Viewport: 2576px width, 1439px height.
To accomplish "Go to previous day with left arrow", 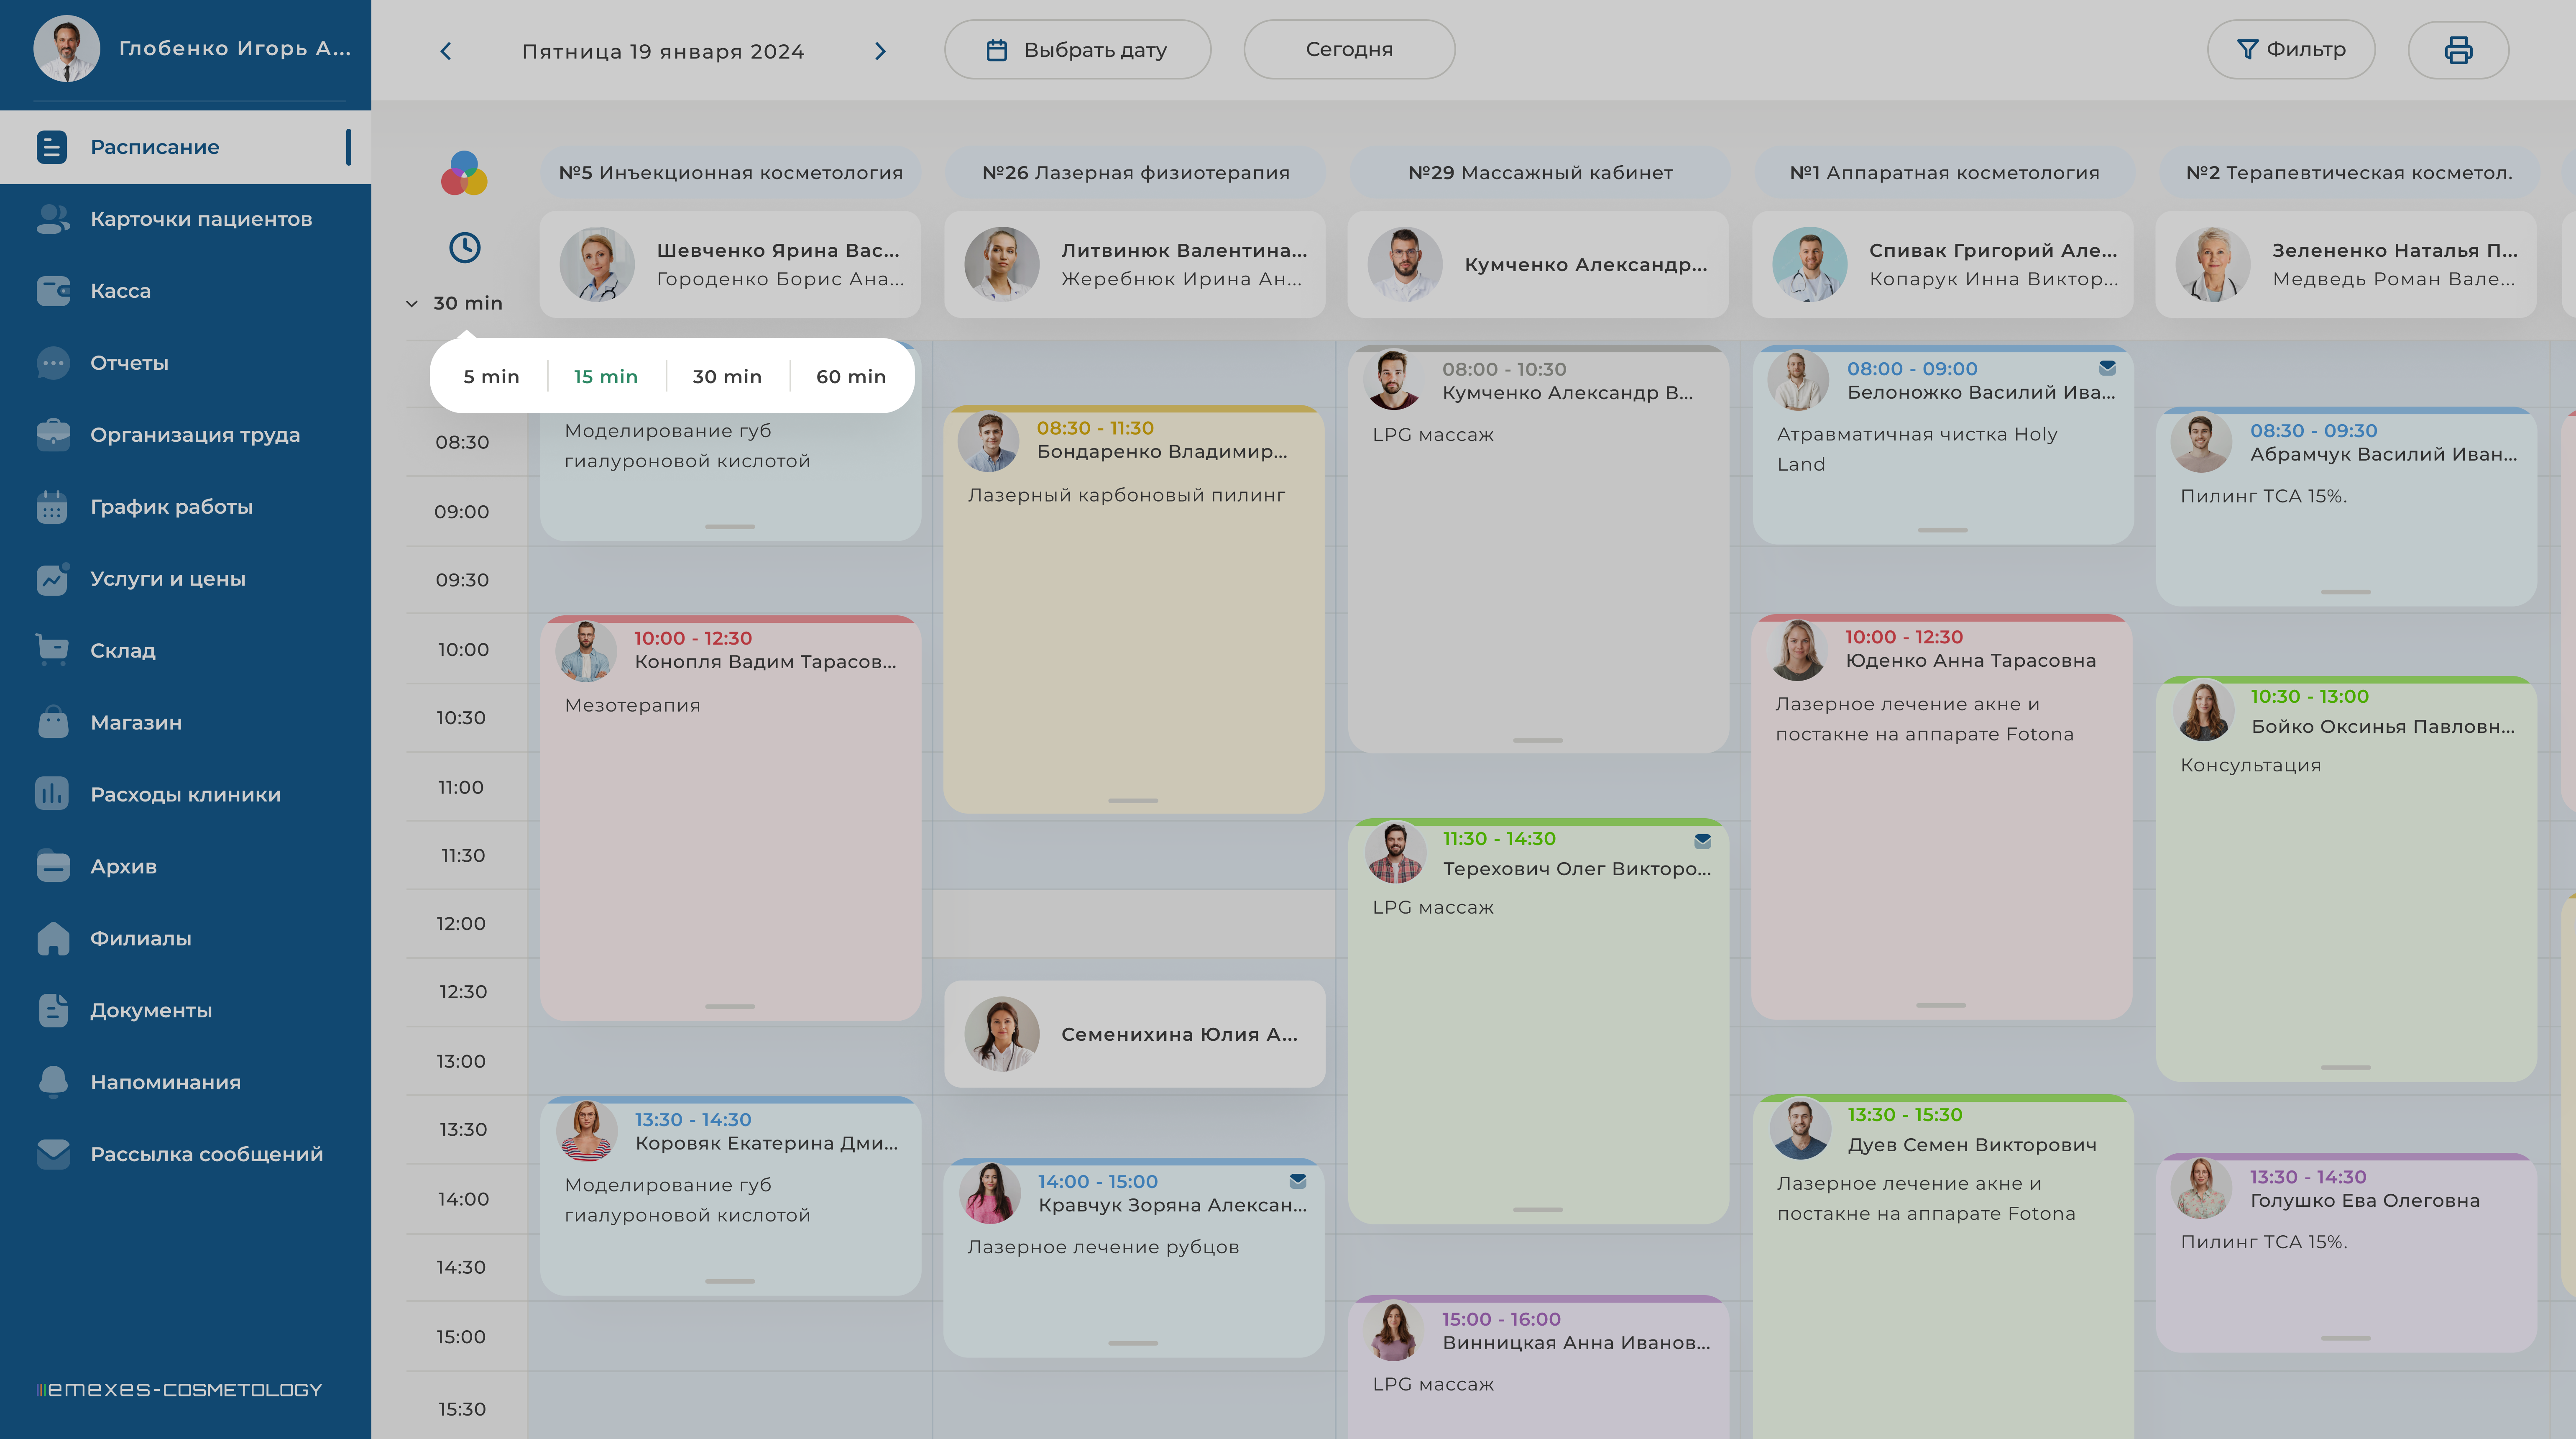I will click(x=446, y=51).
